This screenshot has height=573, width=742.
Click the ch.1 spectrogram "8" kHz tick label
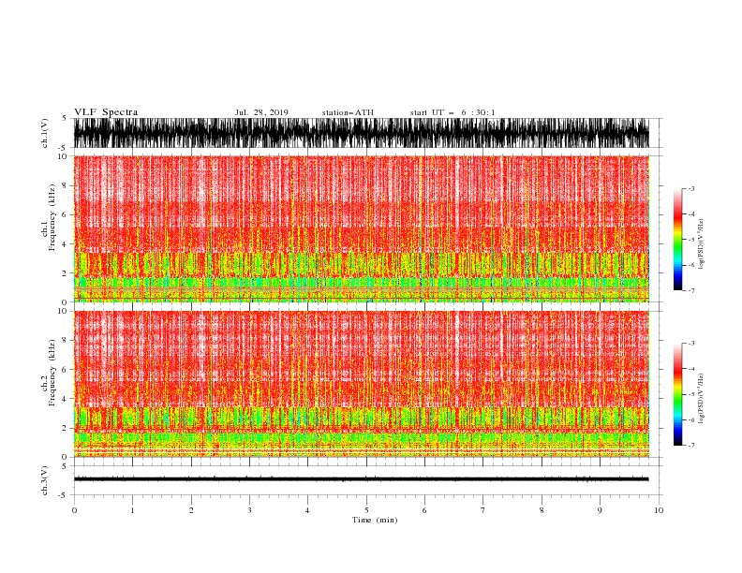coord(65,185)
